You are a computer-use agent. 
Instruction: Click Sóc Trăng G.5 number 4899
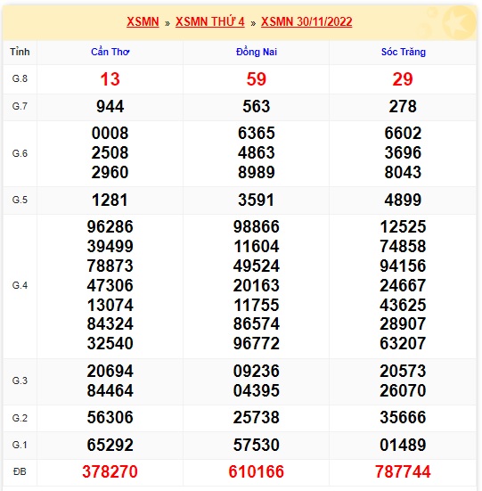[x=403, y=200]
